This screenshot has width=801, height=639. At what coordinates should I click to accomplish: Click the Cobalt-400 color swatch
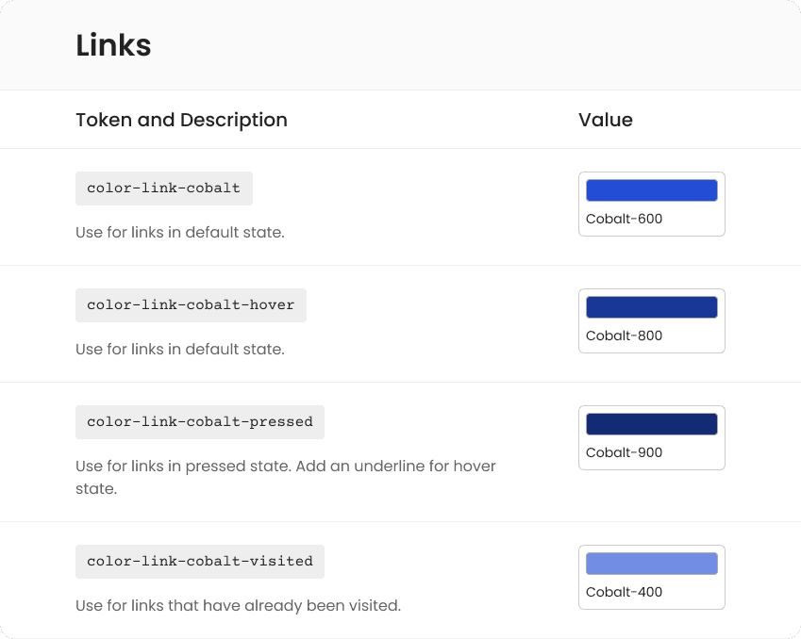(x=651, y=564)
